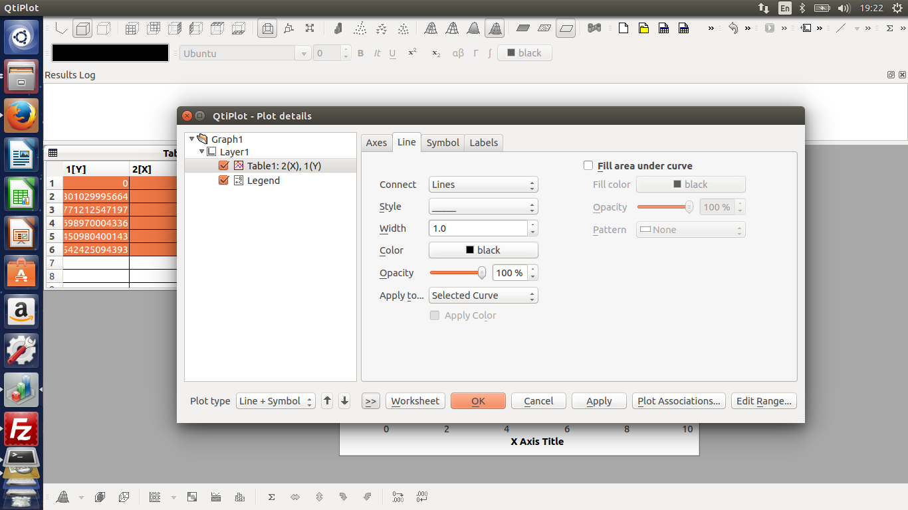Switch to the Labels tab
908x510 pixels.
point(484,143)
